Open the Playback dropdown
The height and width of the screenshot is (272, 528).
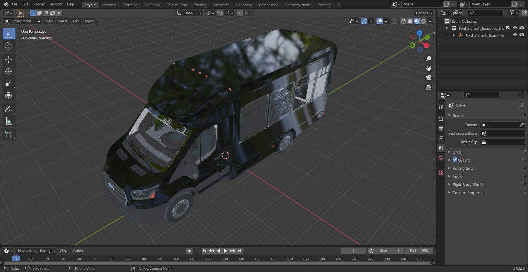pos(26,251)
